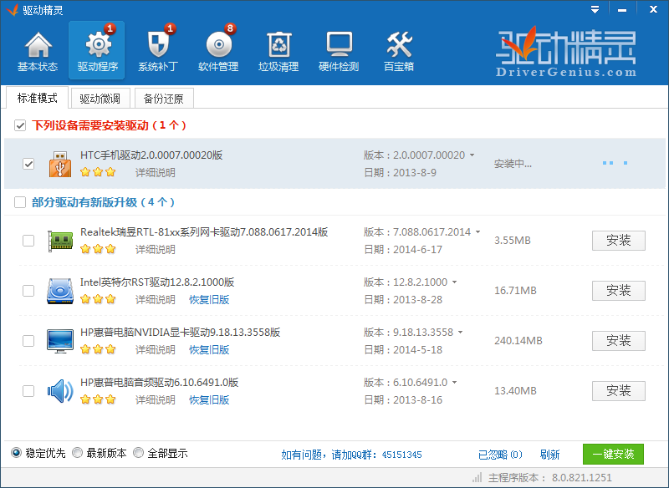Click the green 一键安装 button
669x488 pixels.
click(613, 454)
